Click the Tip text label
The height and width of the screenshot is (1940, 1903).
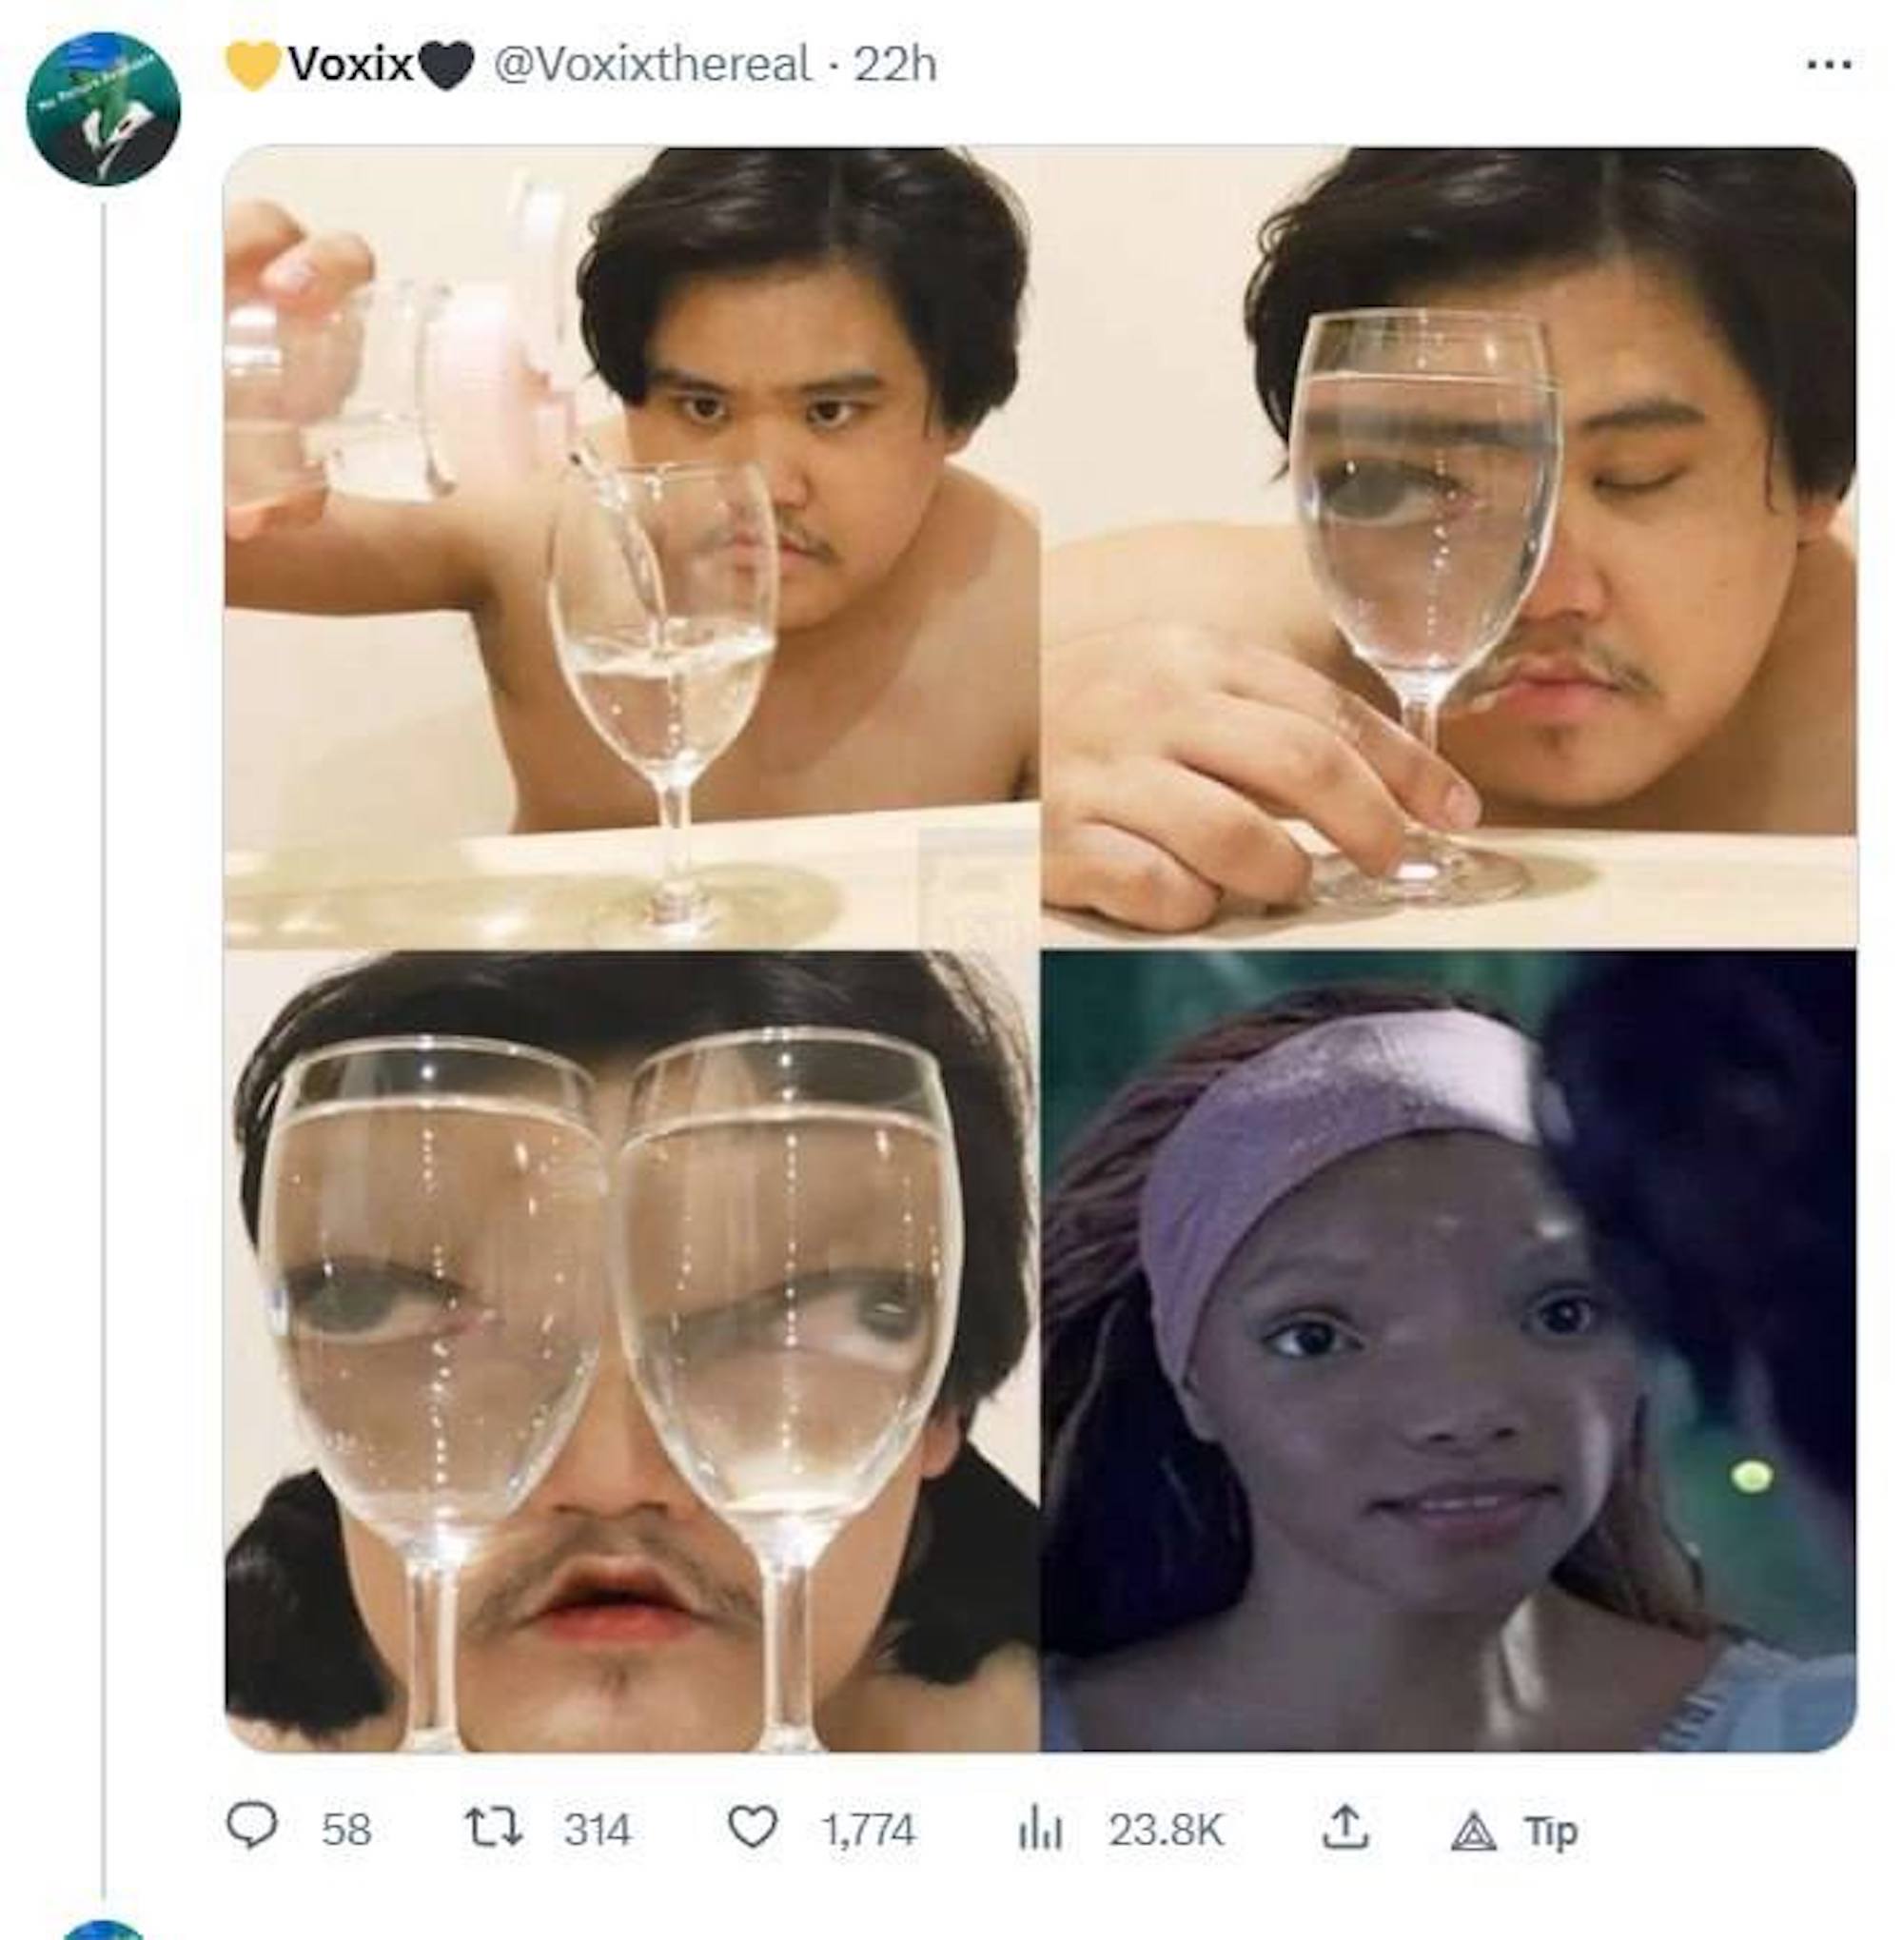(x=1550, y=1831)
